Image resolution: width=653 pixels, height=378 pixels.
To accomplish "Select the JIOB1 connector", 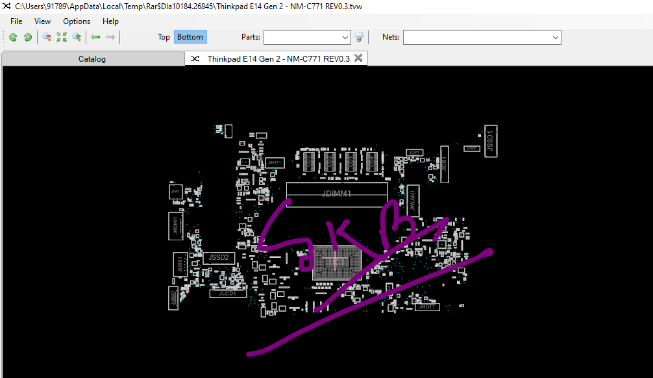I will click(x=445, y=164).
